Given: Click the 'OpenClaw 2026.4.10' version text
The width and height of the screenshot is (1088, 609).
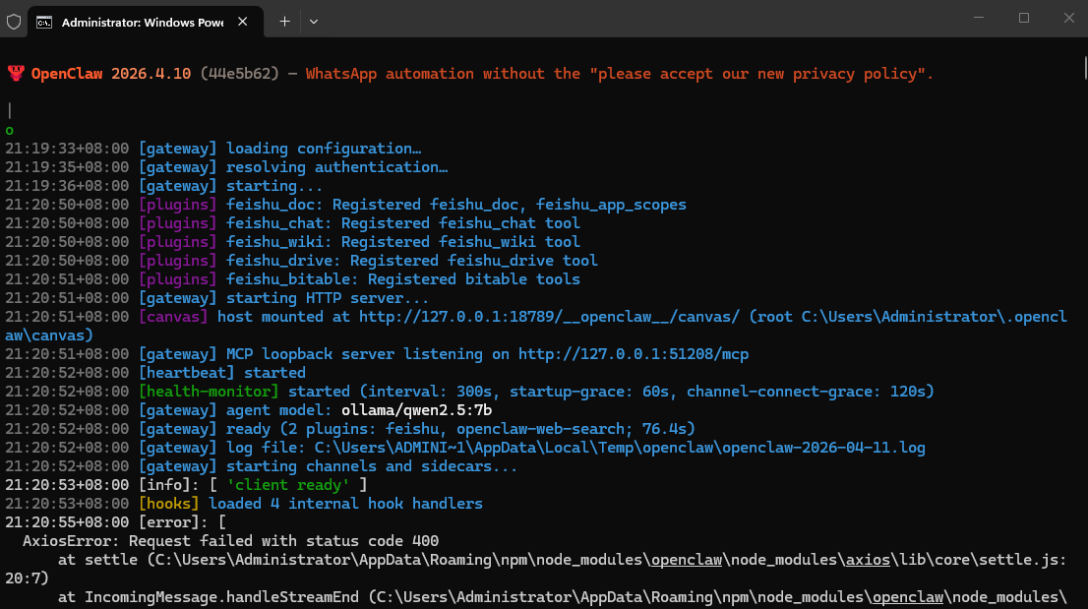Looking at the screenshot, I should click(x=111, y=74).
